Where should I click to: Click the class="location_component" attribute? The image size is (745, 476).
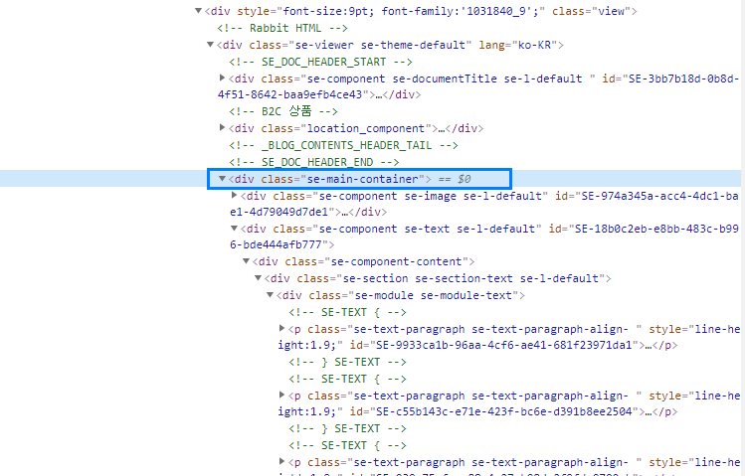(346, 128)
